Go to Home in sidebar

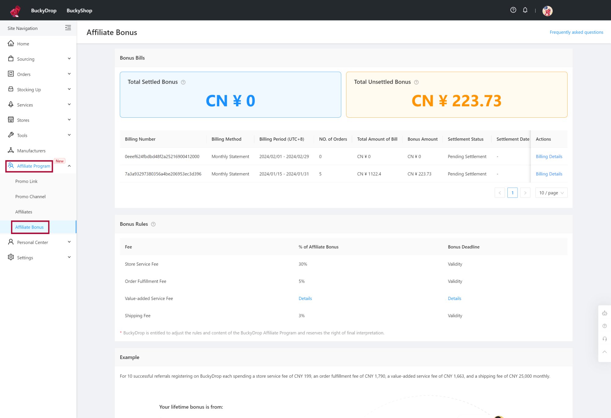23,44
